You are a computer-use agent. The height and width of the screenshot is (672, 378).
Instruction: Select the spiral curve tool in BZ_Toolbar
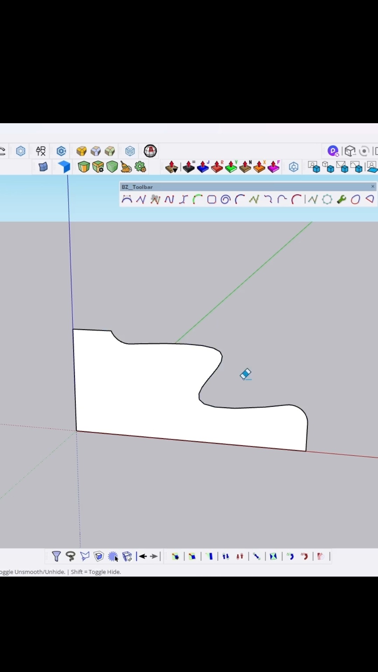(226, 199)
